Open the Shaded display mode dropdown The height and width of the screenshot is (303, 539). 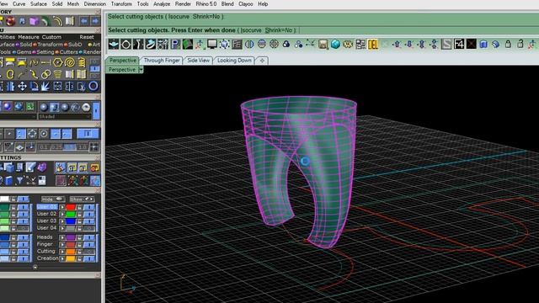coord(63,117)
